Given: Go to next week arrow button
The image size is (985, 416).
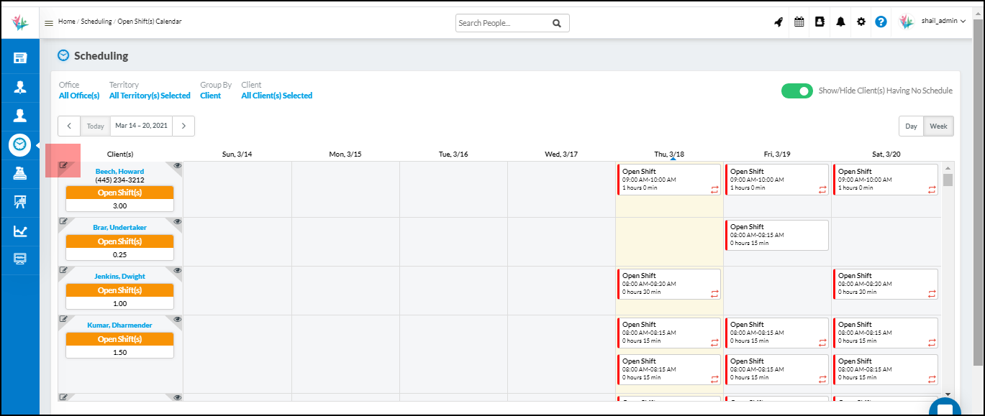Looking at the screenshot, I should point(183,126).
